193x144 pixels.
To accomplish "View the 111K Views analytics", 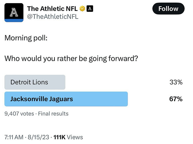I will (x=68, y=137).
